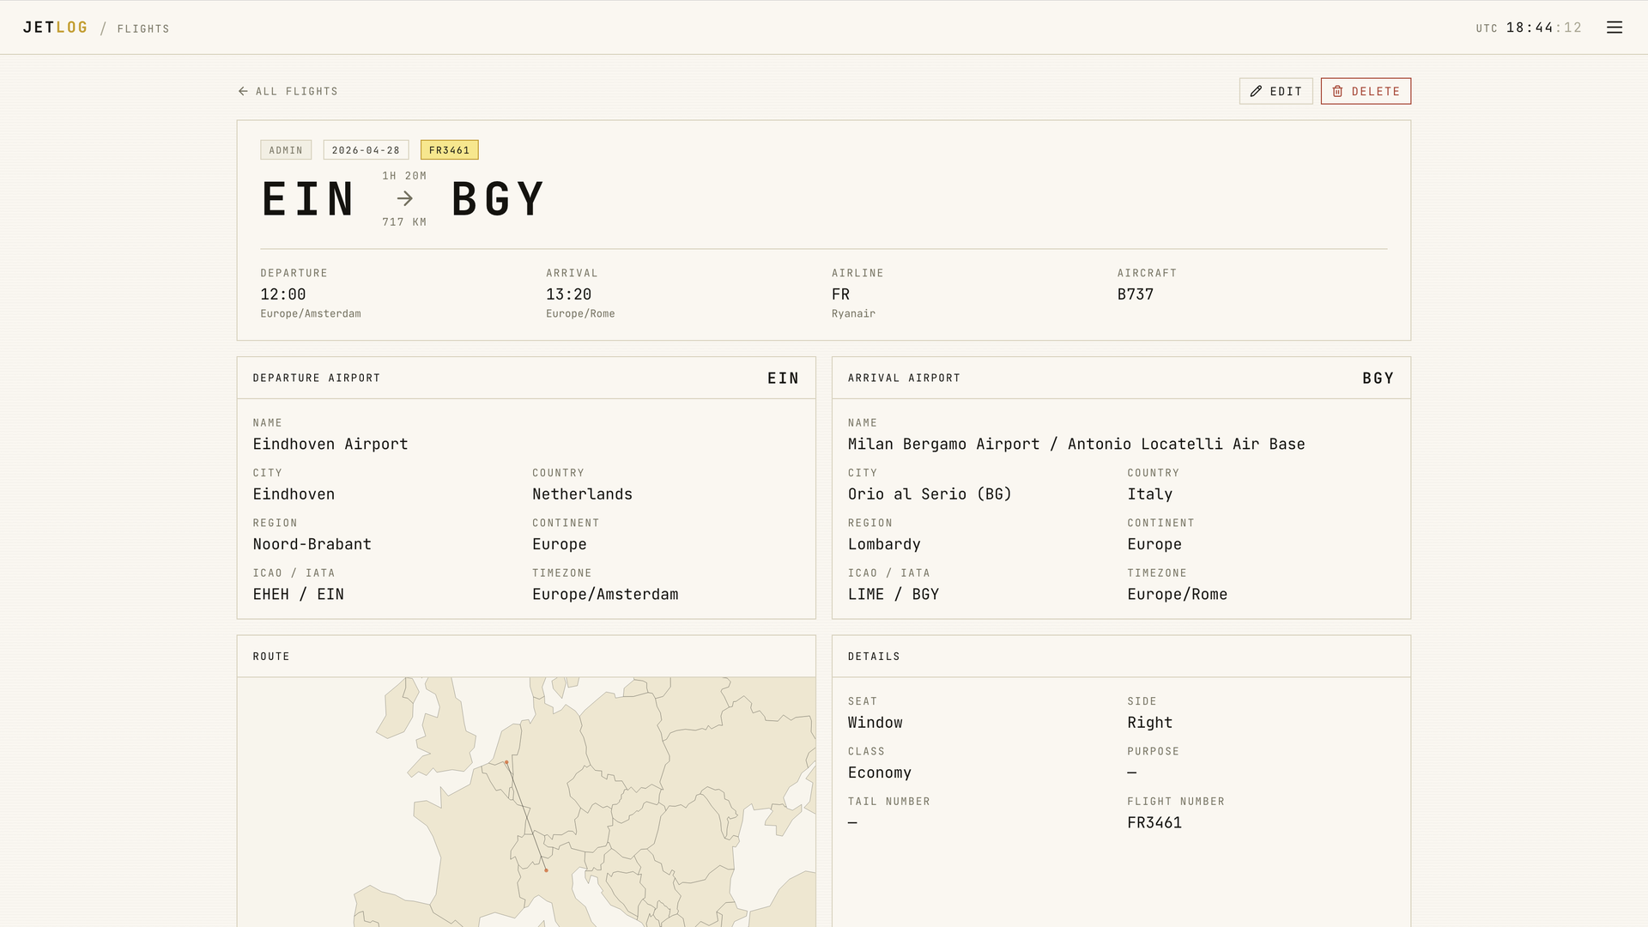Click the large BGY destination code
Viewport: 1648px width, 927px height.
point(498,199)
